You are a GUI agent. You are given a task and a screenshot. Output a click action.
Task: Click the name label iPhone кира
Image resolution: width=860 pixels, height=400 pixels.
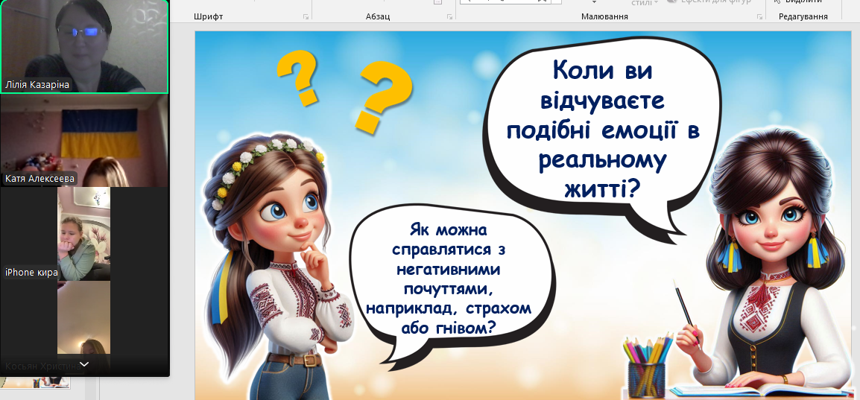[31, 273]
